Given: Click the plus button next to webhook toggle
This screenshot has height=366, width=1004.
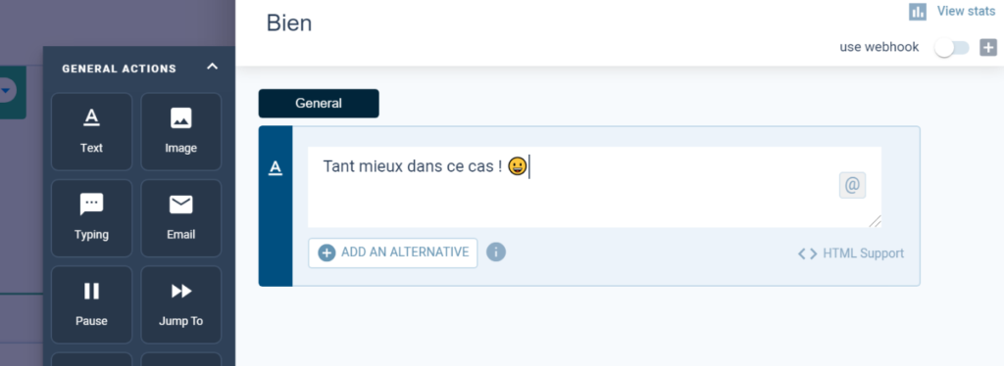Looking at the screenshot, I should coord(988,47).
